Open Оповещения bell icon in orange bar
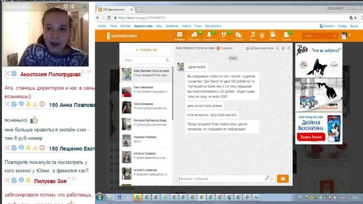The image size is (363, 204). click(x=209, y=35)
